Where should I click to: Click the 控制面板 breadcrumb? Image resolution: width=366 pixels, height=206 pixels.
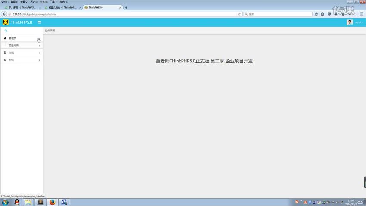point(50,31)
